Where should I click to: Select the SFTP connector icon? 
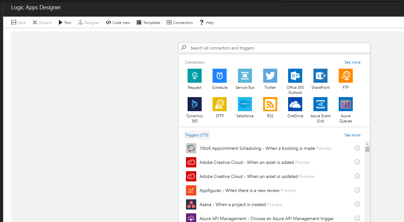(x=220, y=104)
